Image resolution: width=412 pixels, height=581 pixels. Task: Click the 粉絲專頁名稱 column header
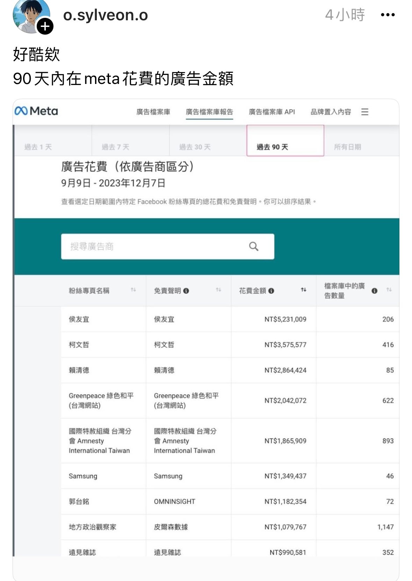click(89, 291)
